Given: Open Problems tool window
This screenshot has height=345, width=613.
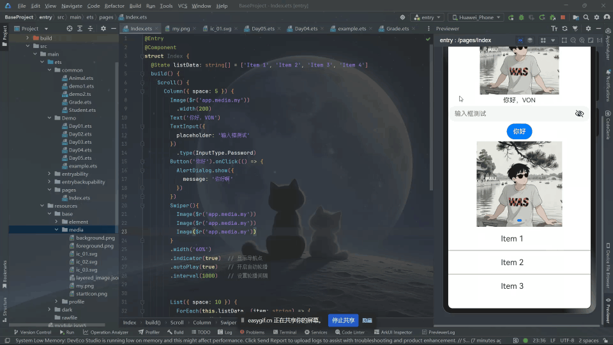Looking at the screenshot, I should (252, 332).
